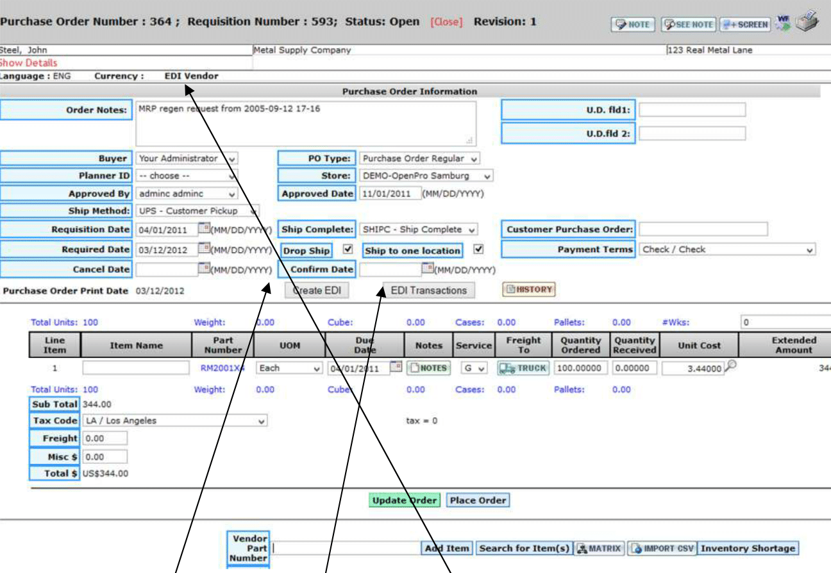Click the Update Order button
Screen dimensions: 831x573
coord(405,500)
